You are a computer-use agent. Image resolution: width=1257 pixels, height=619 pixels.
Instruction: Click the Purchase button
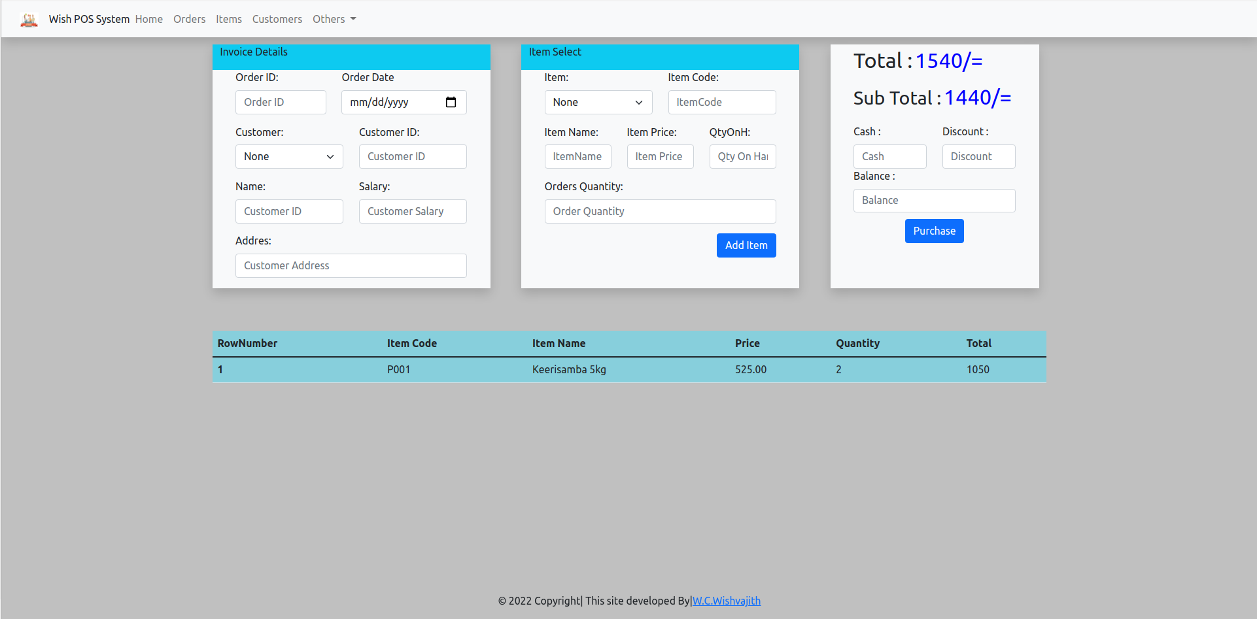coord(934,231)
